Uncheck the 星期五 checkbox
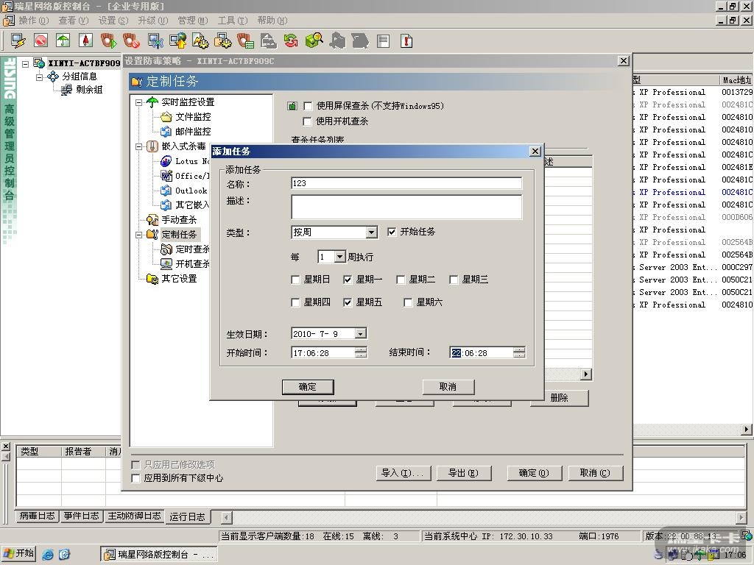Viewport: 754px width, 565px height. (x=348, y=302)
